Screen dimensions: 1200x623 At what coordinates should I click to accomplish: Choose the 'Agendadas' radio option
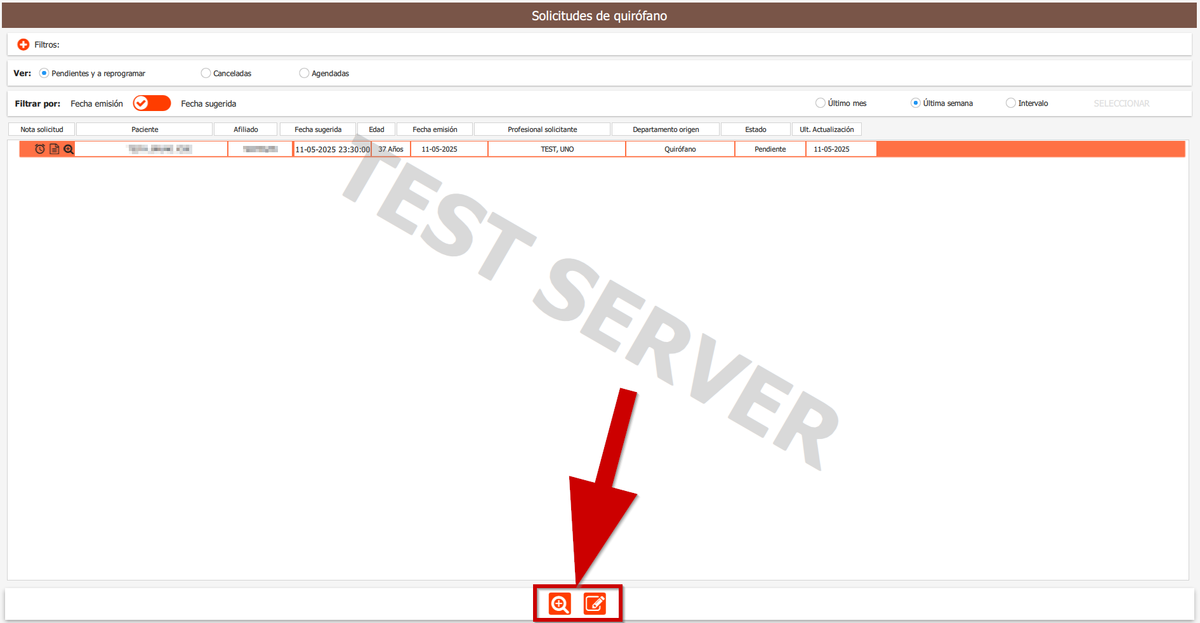pyautogui.click(x=304, y=74)
